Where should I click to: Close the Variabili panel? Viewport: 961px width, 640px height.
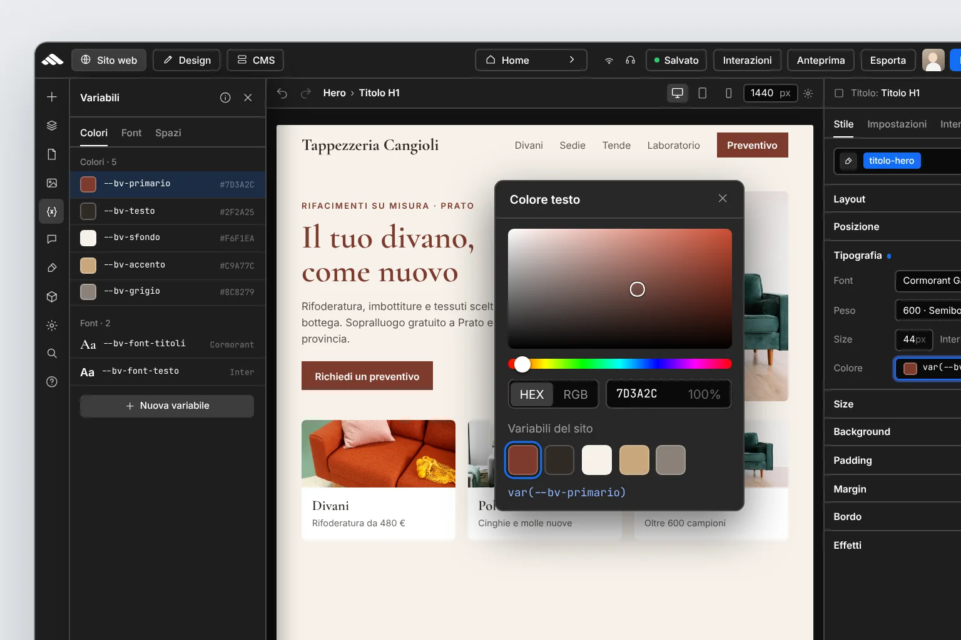248,97
